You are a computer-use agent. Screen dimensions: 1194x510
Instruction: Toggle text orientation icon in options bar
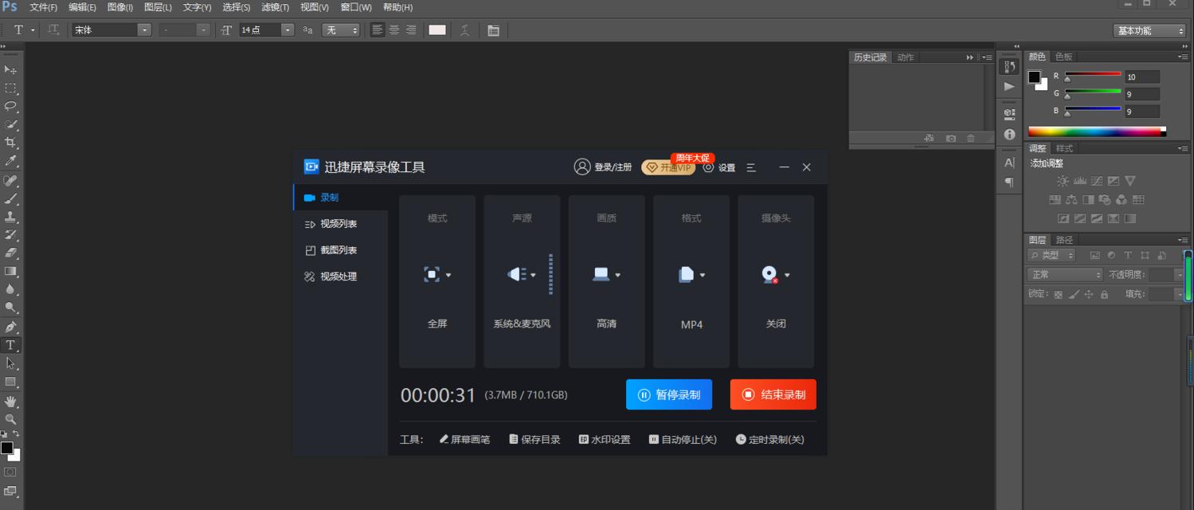click(x=53, y=29)
